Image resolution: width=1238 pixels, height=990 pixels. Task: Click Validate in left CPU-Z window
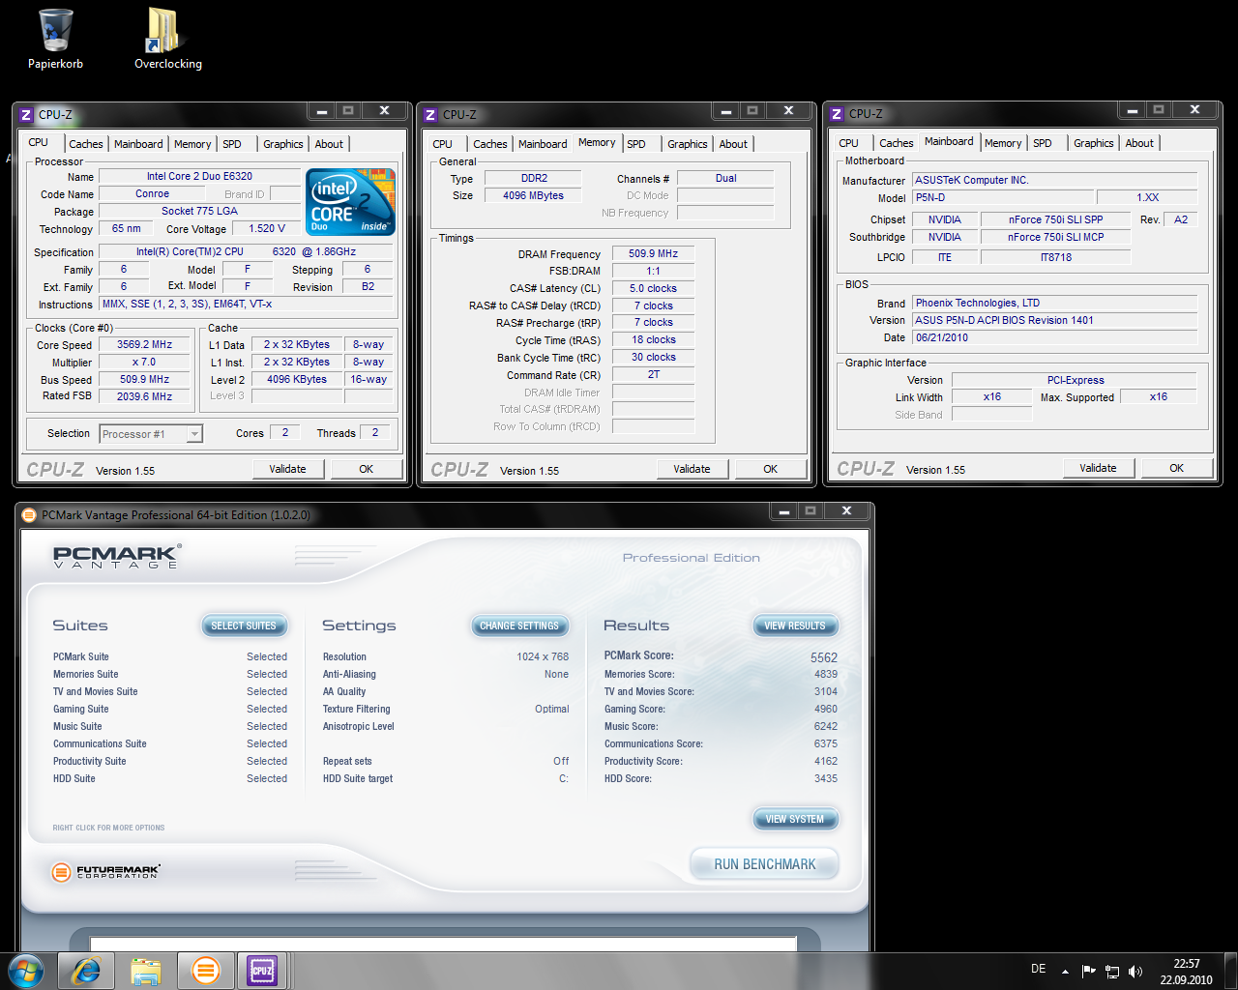pyautogui.click(x=287, y=469)
